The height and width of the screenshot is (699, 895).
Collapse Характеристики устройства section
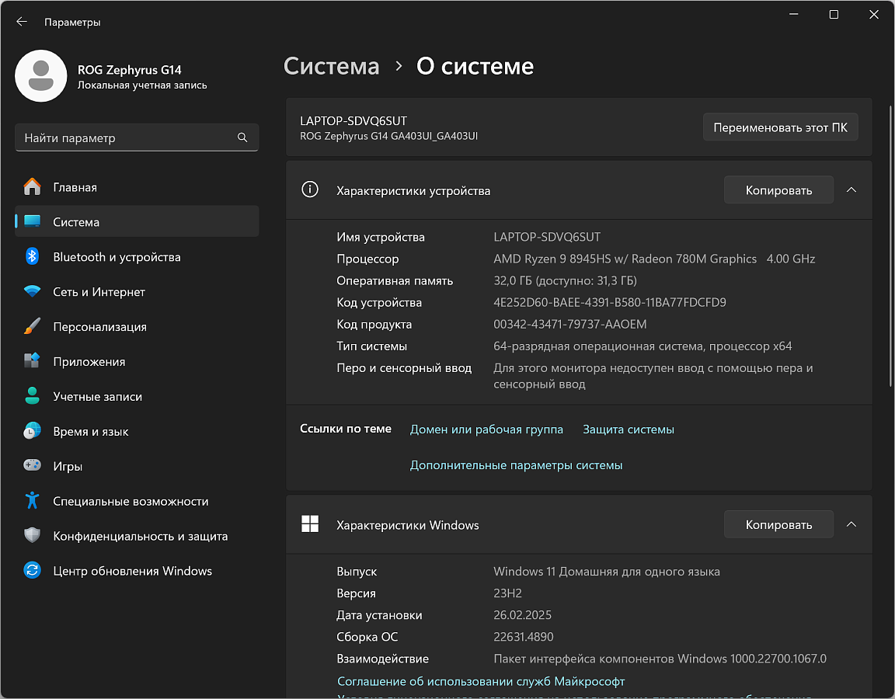click(x=851, y=190)
